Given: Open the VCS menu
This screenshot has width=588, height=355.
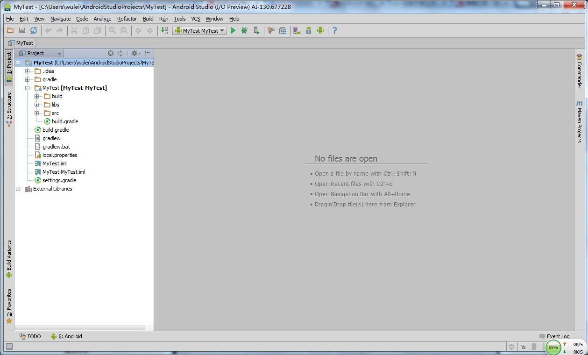Looking at the screenshot, I should [x=196, y=19].
